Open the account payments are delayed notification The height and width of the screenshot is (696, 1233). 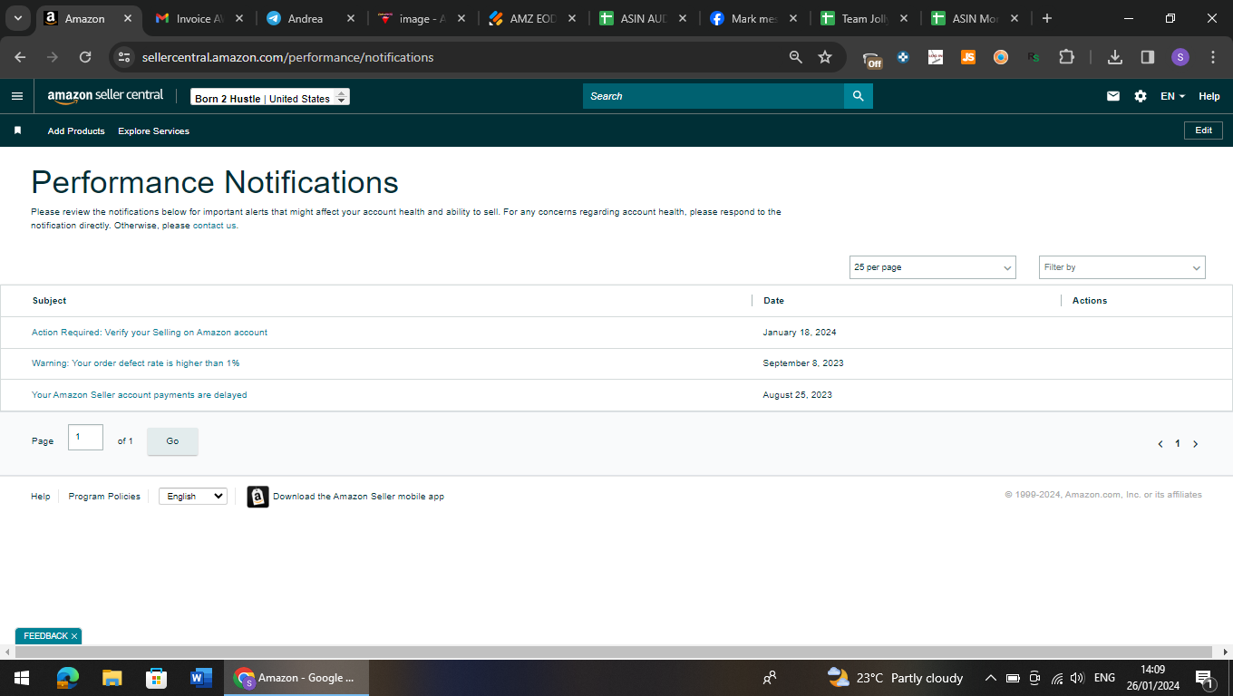[140, 395]
